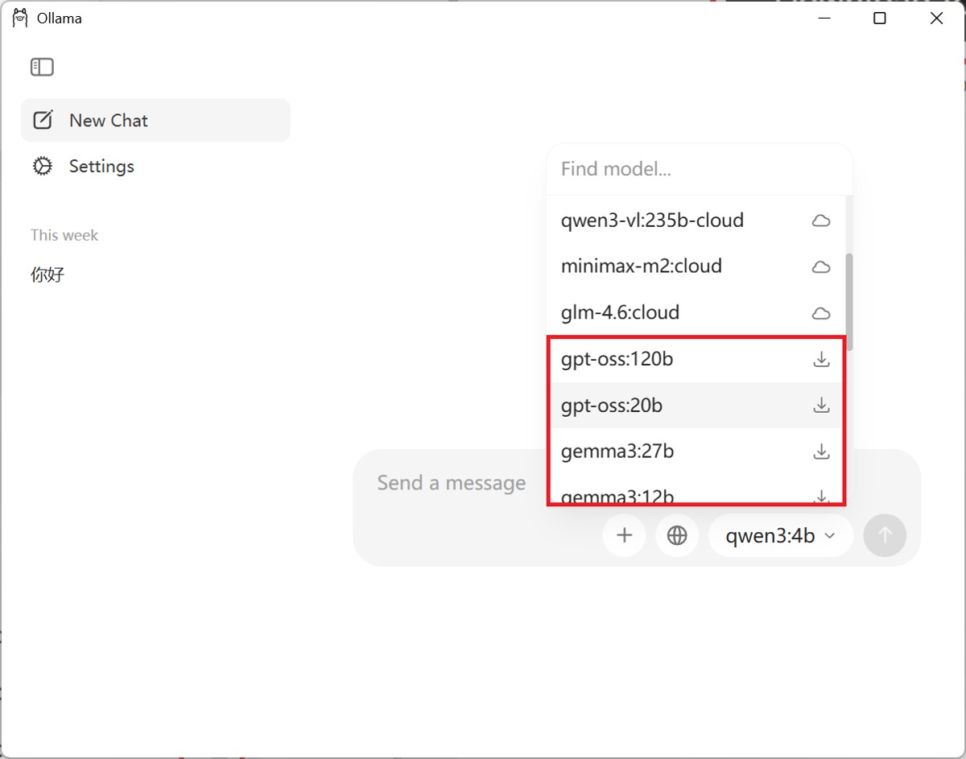Download the gemma3:27b model
Screen dimensions: 966x759
821,452
